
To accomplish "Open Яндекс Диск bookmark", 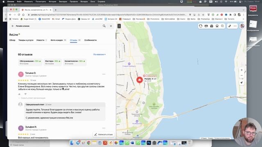I will (69, 19).
